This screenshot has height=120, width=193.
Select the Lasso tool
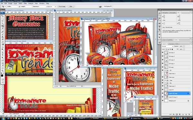tap(3, 21)
